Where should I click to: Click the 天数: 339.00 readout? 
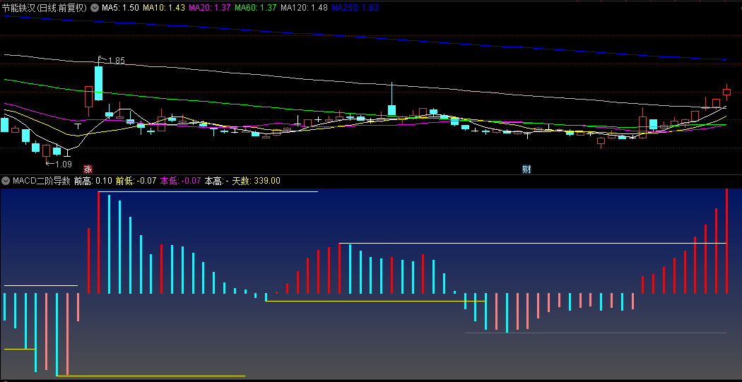point(256,181)
